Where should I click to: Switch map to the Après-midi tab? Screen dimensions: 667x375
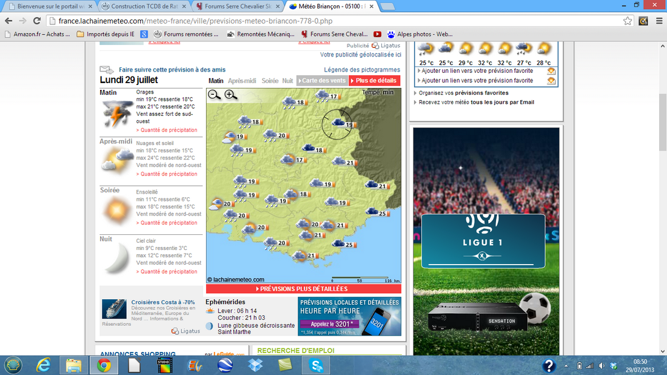pyautogui.click(x=242, y=81)
